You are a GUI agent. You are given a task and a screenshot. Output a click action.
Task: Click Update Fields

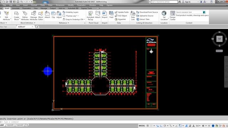tap(122, 12)
